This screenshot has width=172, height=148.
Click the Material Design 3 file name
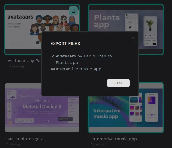[x=25, y=139]
